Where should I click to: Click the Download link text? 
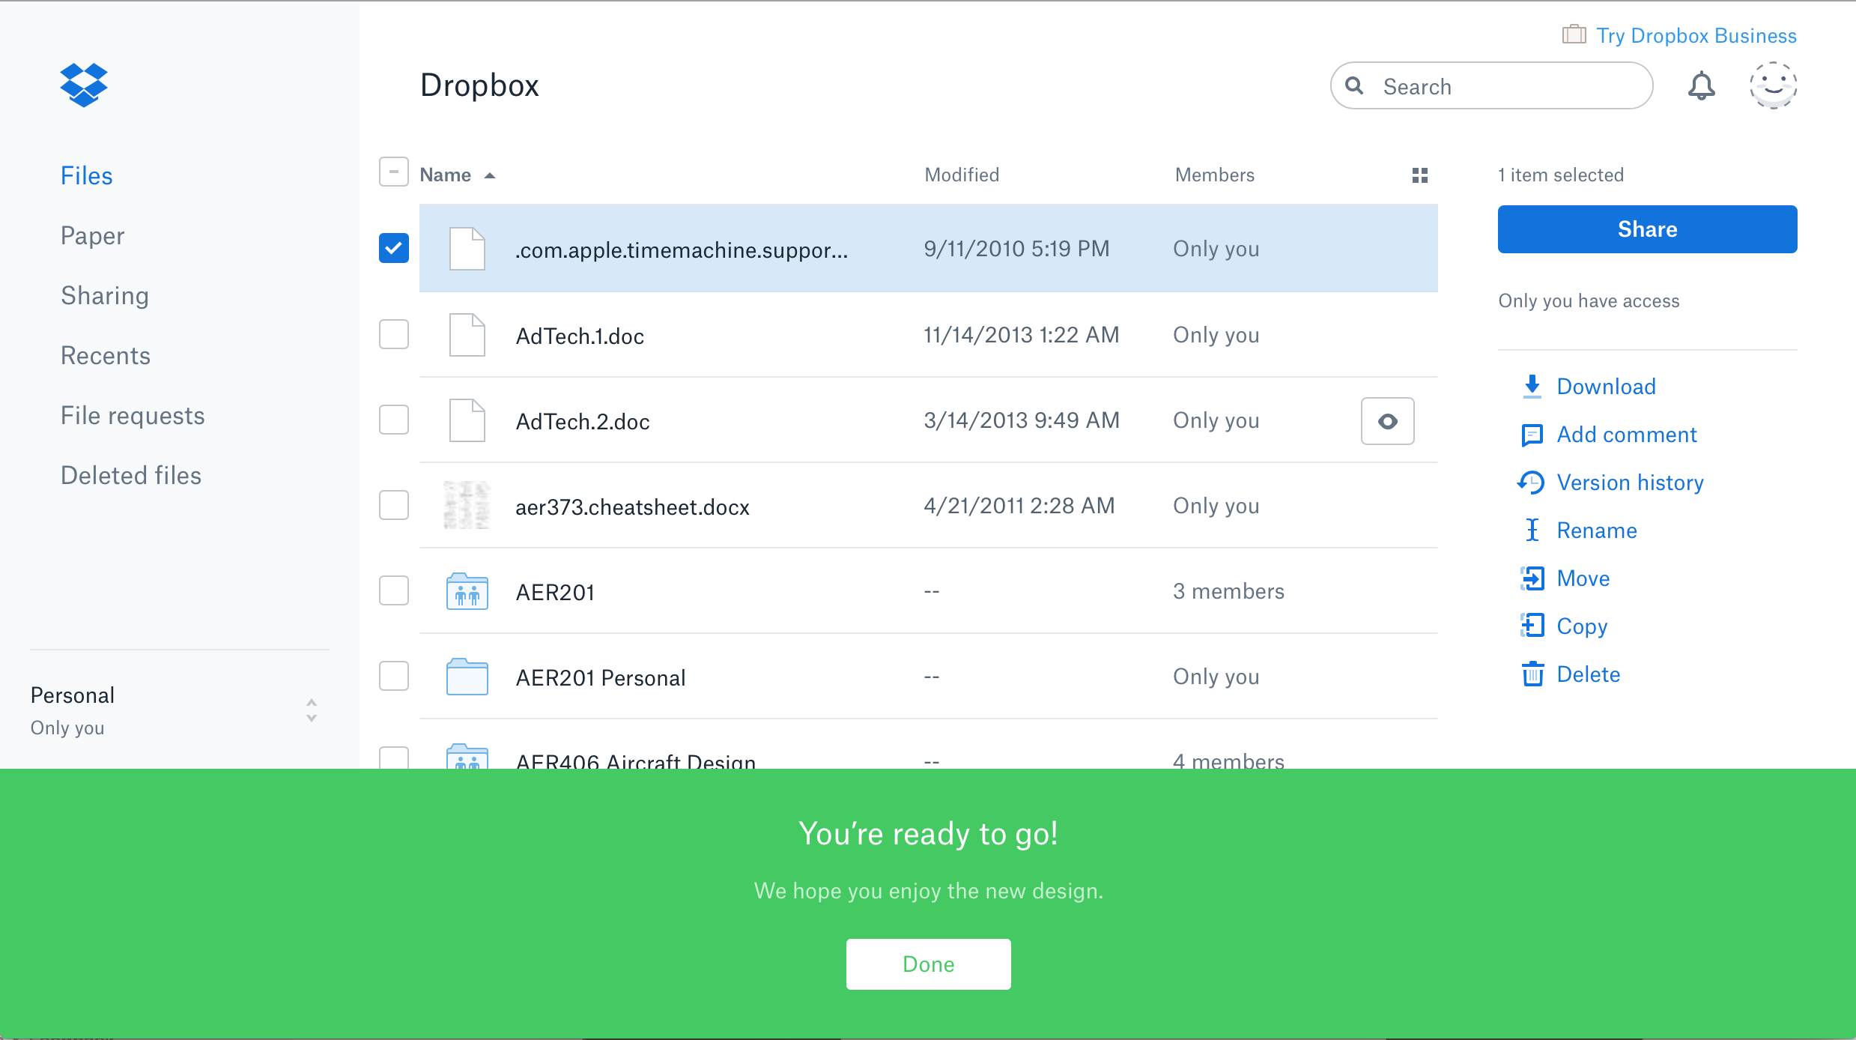[x=1606, y=387]
